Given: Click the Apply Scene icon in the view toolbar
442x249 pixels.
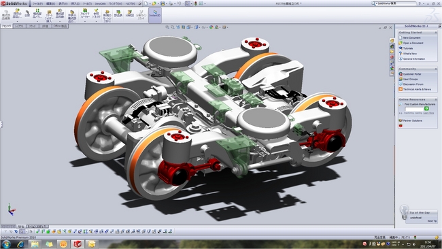Looking at the screenshot, I should 216,27.
